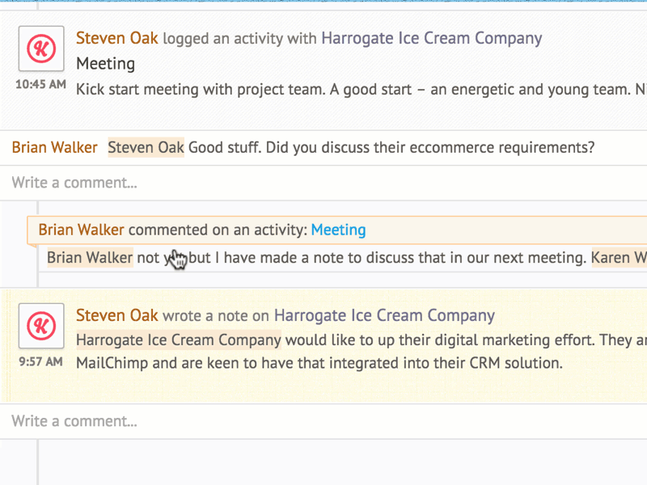Open Brian Walker's profile from the ecommerce comment
647x485 pixels.
54,148
